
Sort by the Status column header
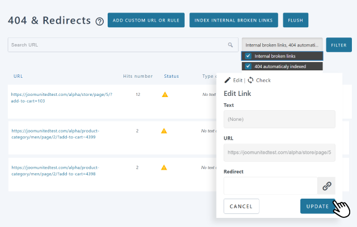point(171,76)
